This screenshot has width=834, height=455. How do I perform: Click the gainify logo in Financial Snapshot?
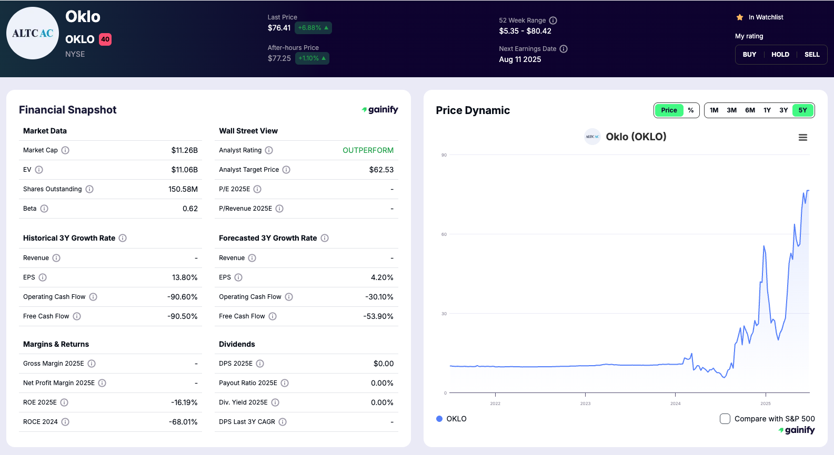point(380,109)
